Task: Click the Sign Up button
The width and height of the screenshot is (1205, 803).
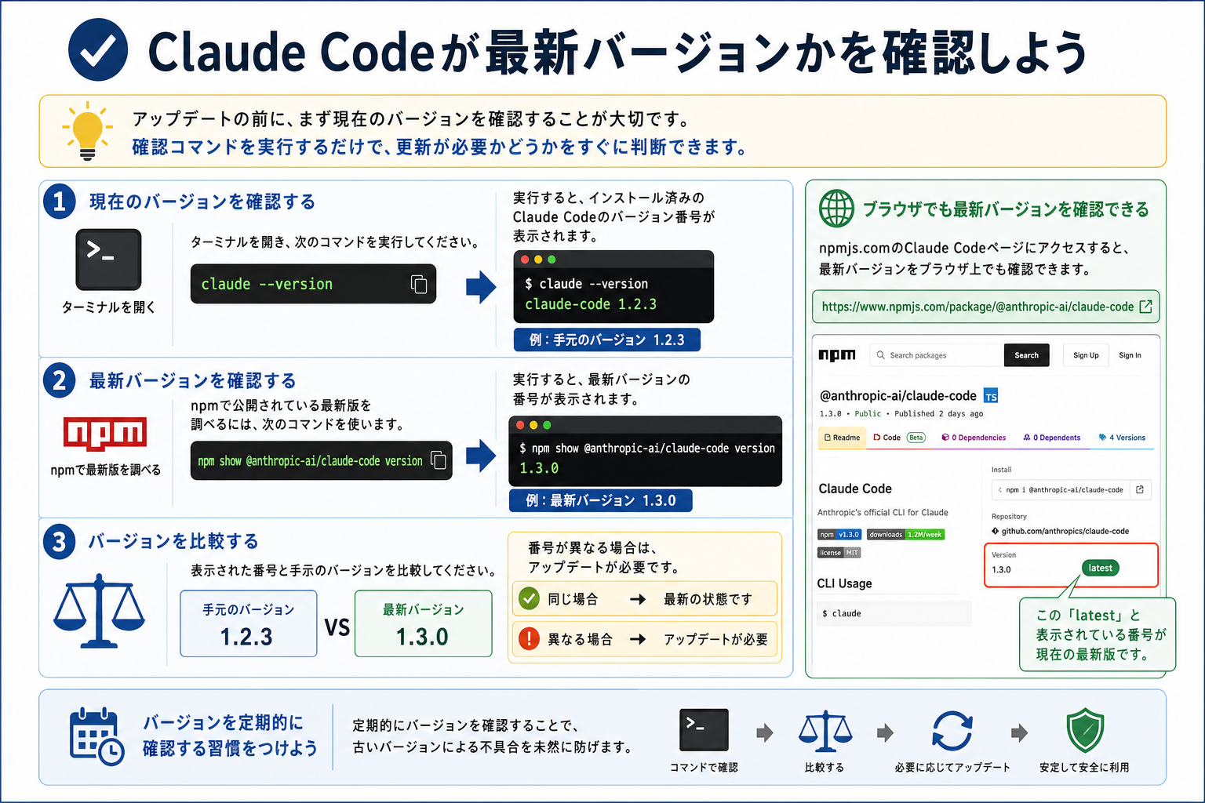Action: (x=1086, y=355)
